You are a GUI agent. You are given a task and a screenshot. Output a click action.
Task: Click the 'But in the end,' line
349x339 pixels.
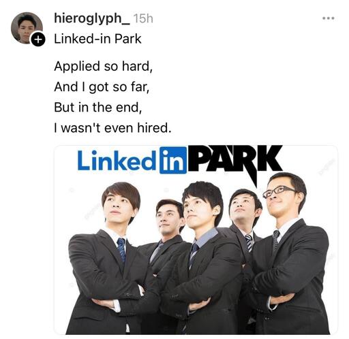pyautogui.click(x=98, y=108)
